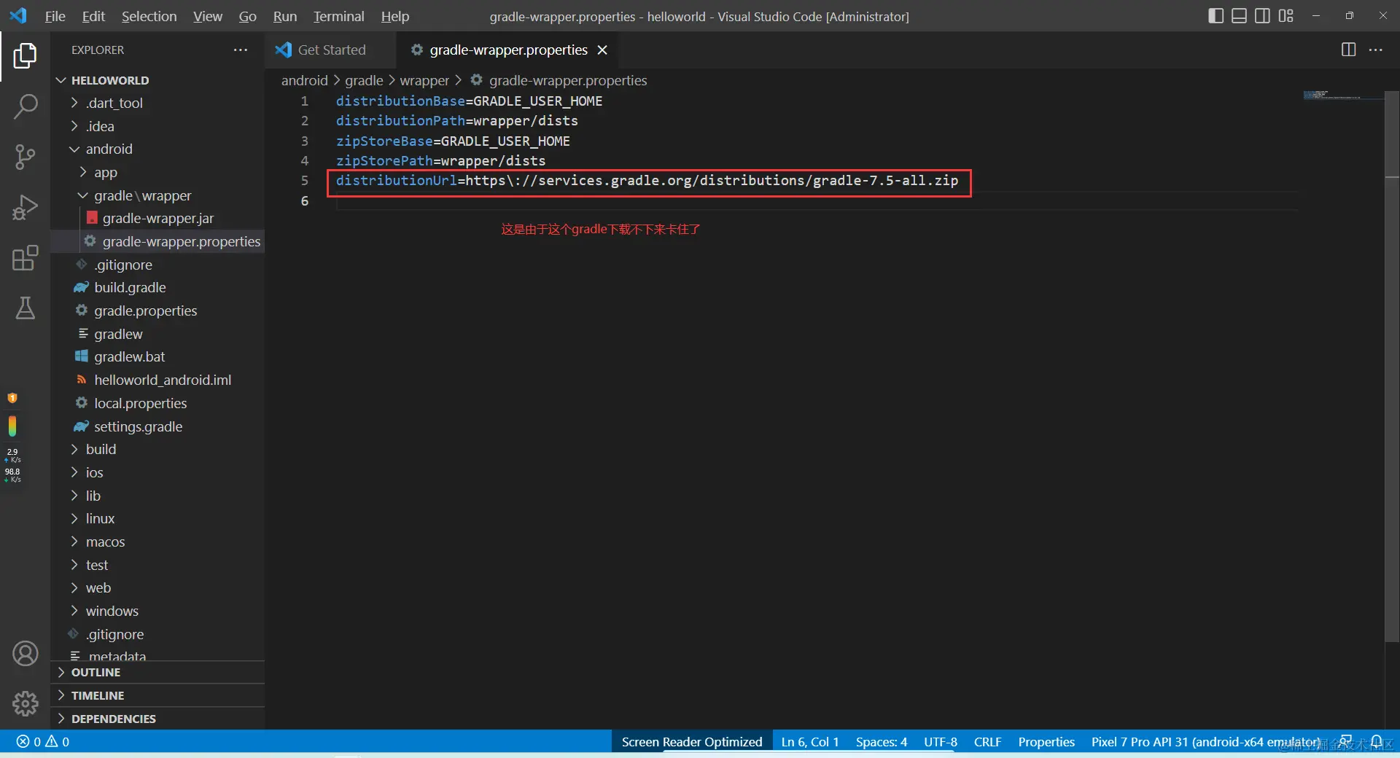The height and width of the screenshot is (758, 1400).
Task: Open gradle.properties file in explorer
Action: click(145, 310)
